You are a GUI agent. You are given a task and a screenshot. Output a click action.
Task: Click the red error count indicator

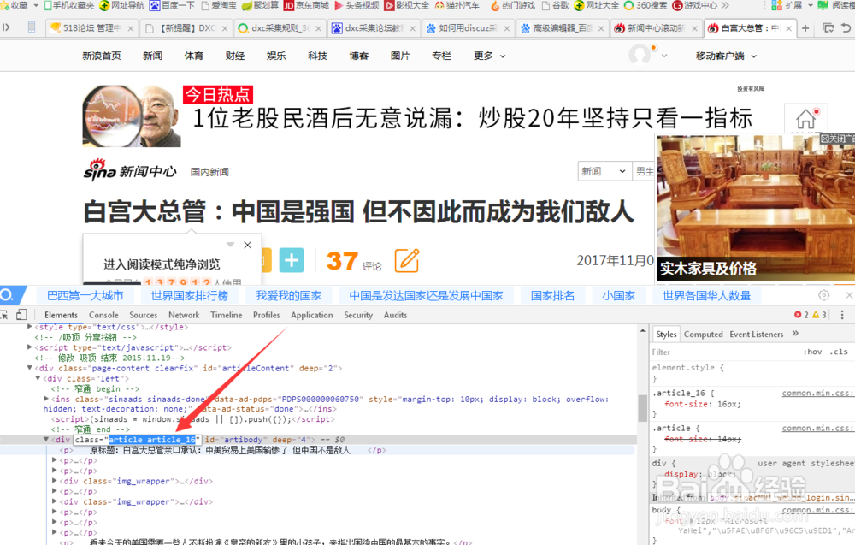(x=802, y=315)
